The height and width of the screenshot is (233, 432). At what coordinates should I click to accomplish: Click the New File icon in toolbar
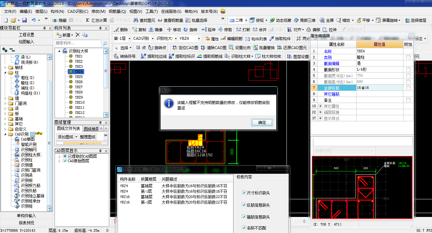tap(5, 20)
